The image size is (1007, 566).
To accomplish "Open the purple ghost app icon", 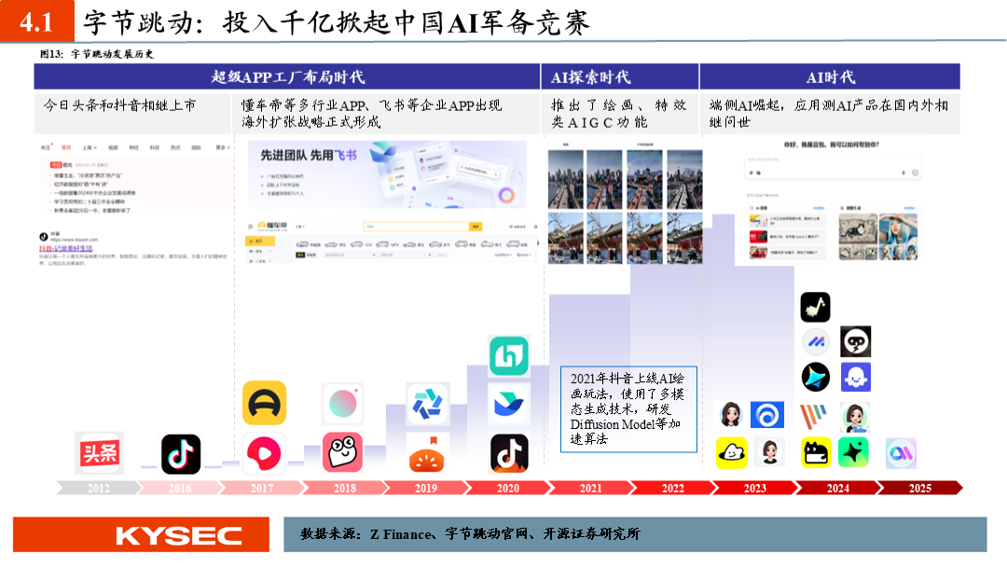I will 855,377.
